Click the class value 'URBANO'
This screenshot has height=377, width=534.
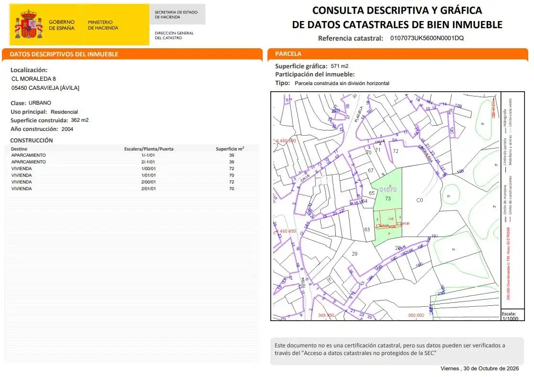coord(40,103)
